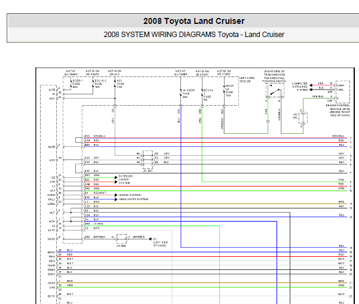Click the HOT IN ON OR ACC header
Screen dimensions: 359x304
tap(115, 73)
